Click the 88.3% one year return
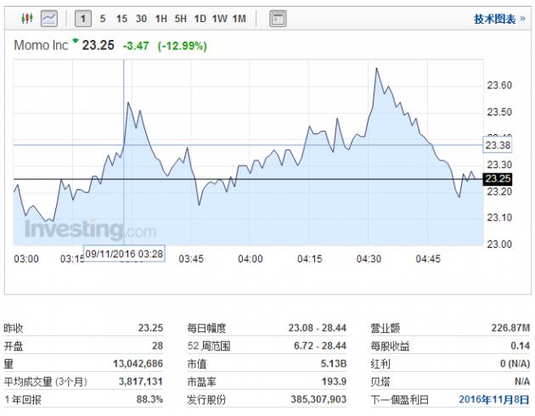This screenshot has height=416, width=535. (149, 399)
